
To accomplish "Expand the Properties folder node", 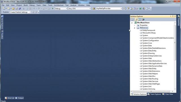I will click(135, 25).
